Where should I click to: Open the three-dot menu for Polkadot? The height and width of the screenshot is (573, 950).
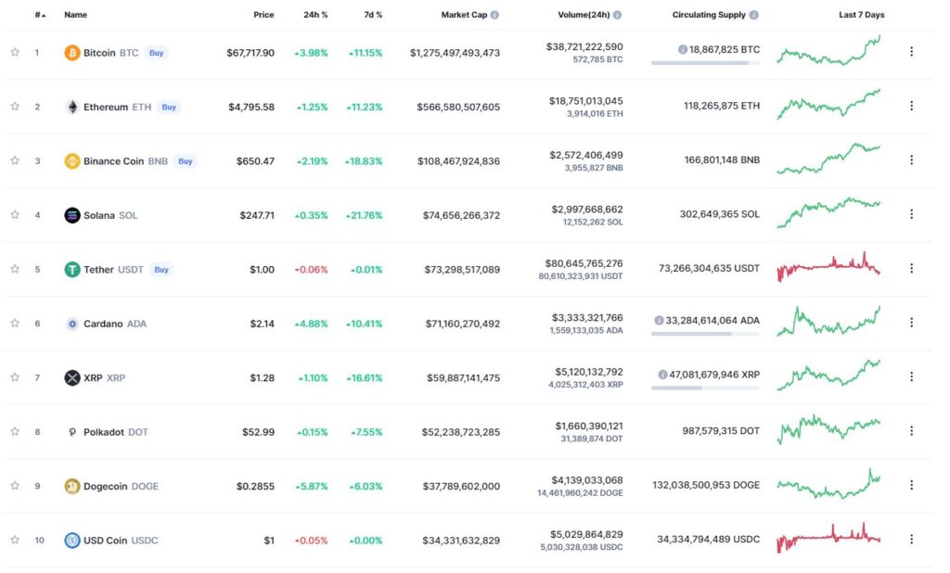coord(911,430)
